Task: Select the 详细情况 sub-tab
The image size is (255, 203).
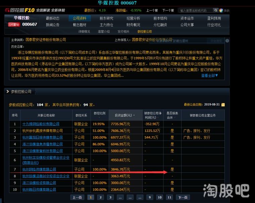Action: point(84,32)
